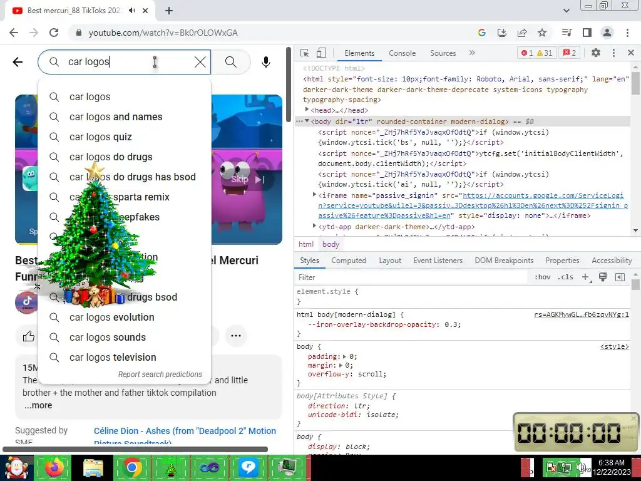Open the DOM Breakpoints tab
The width and height of the screenshot is (641, 481).
click(x=504, y=261)
